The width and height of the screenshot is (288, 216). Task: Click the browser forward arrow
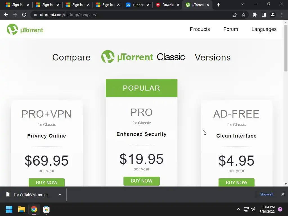15,15
